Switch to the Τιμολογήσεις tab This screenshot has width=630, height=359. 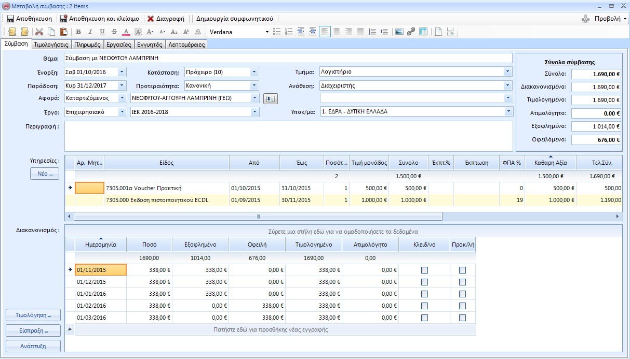click(x=51, y=45)
